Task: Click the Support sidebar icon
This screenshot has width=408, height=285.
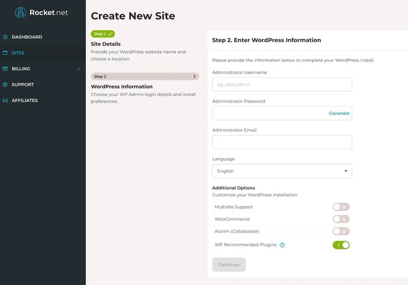Action: tap(6, 85)
